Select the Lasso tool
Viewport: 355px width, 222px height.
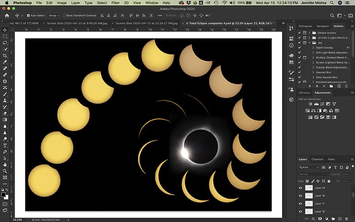[x=5, y=43]
